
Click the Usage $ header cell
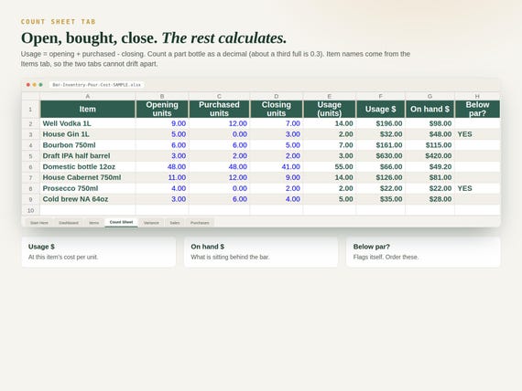381,110
